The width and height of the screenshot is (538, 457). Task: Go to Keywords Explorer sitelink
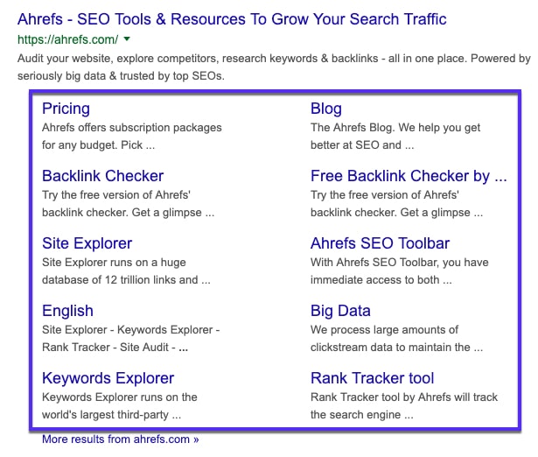click(x=108, y=378)
